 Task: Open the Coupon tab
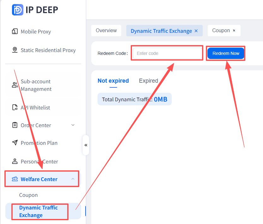tap(221, 31)
